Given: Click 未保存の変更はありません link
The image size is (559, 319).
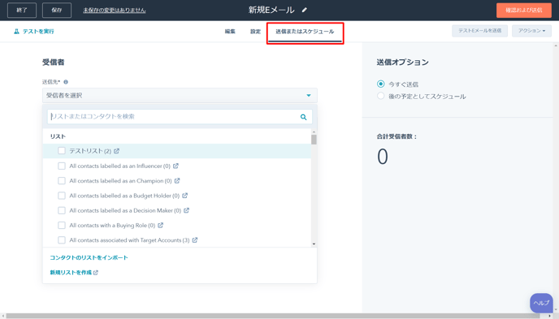Looking at the screenshot, I should tap(115, 11).
